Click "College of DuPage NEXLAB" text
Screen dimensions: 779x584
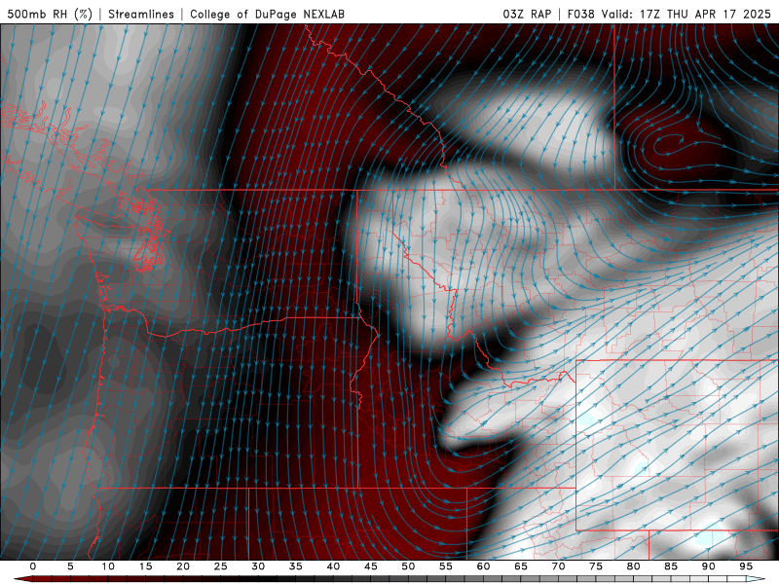267,14
